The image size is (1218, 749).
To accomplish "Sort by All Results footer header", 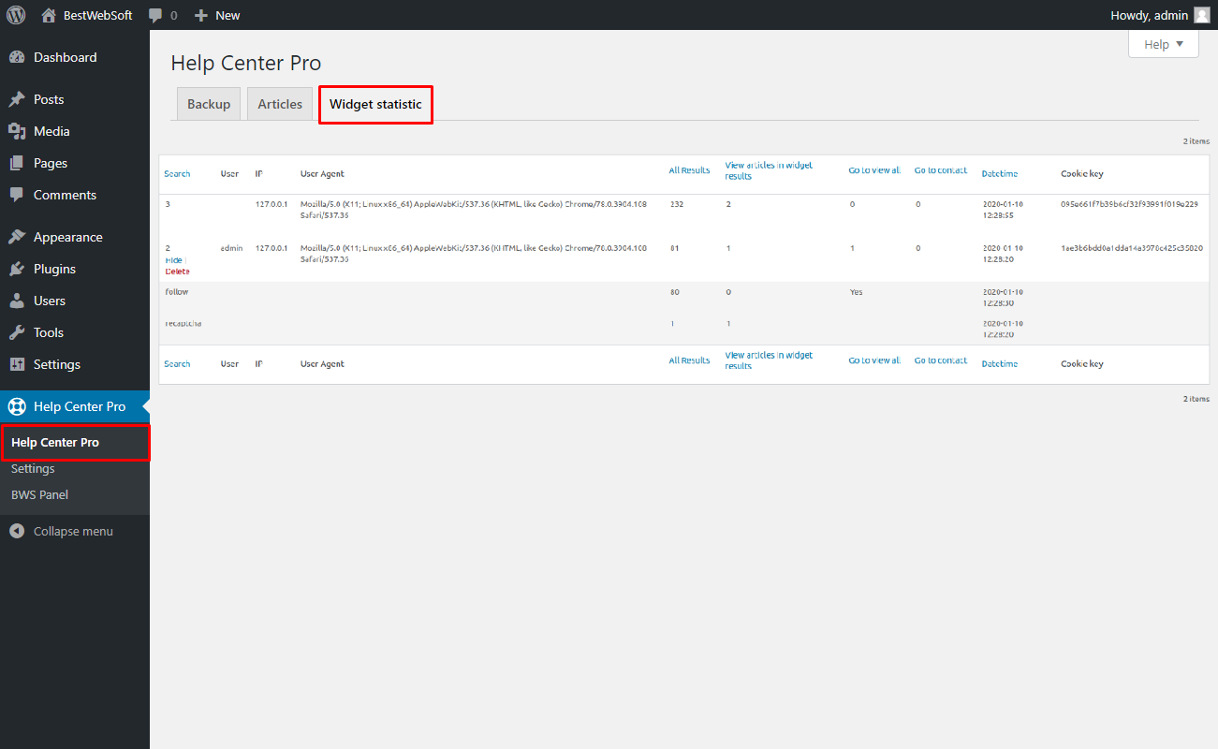I will [689, 360].
